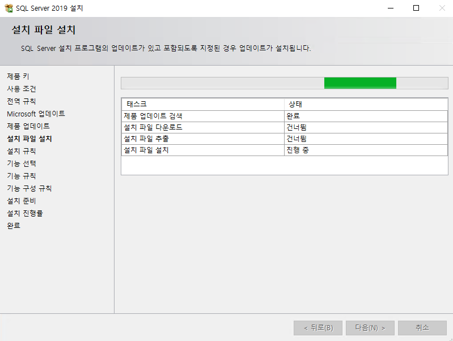This screenshot has height=341, width=453.
Task: Minimize the SQL Server 2019 설치 window
Action: point(391,8)
